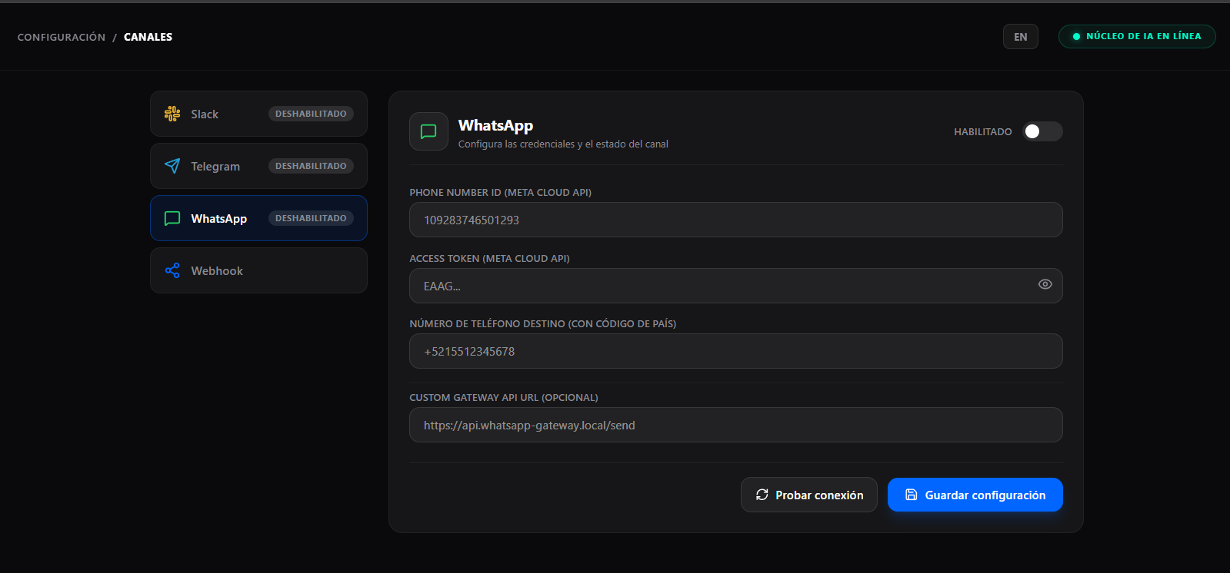1230x573 pixels.
Task: Click Guardar configuración button
Action: tap(975, 495)
